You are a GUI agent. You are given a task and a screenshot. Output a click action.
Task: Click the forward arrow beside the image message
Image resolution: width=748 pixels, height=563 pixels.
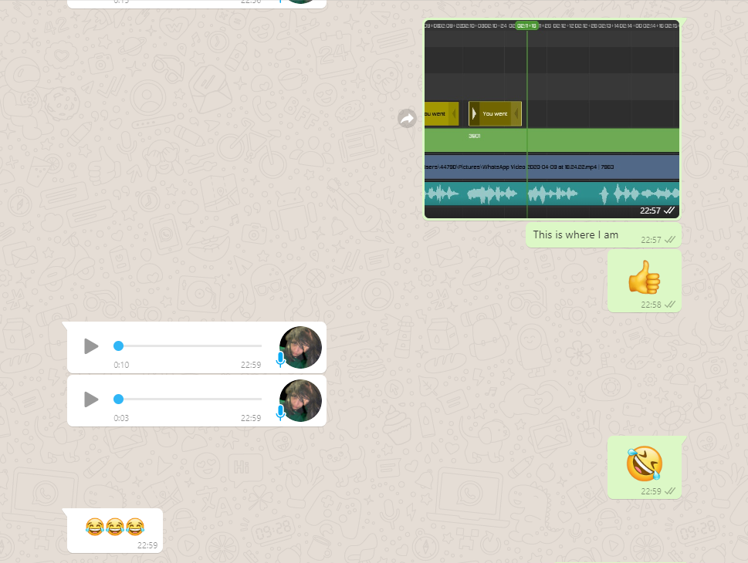(x=407, y=118)
